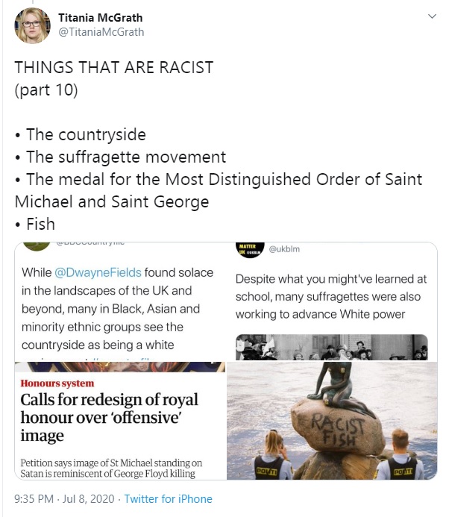Open the 'Calls for redesign' article image
Viewport: 449px width, 517px height.
pos(120,421)
